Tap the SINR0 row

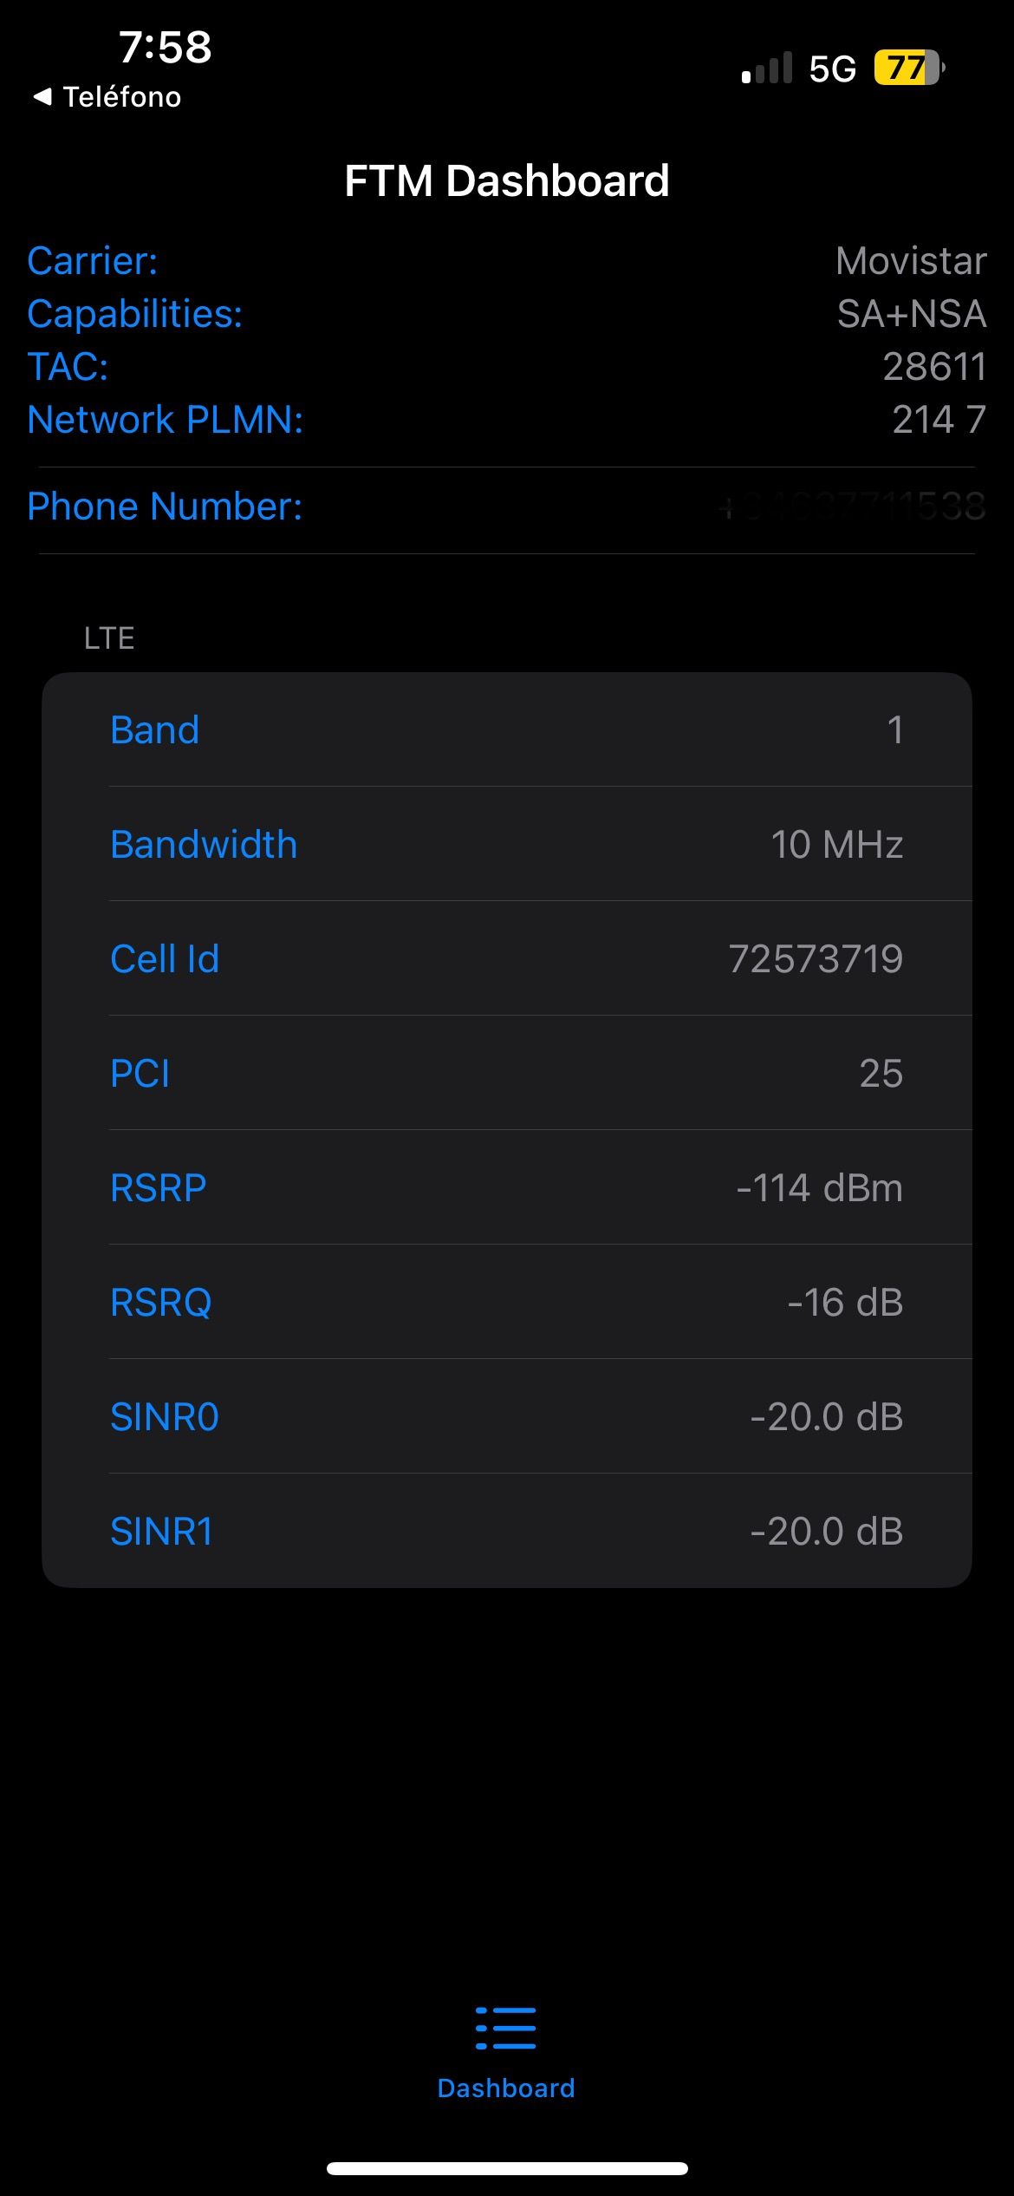(506, 1416)
